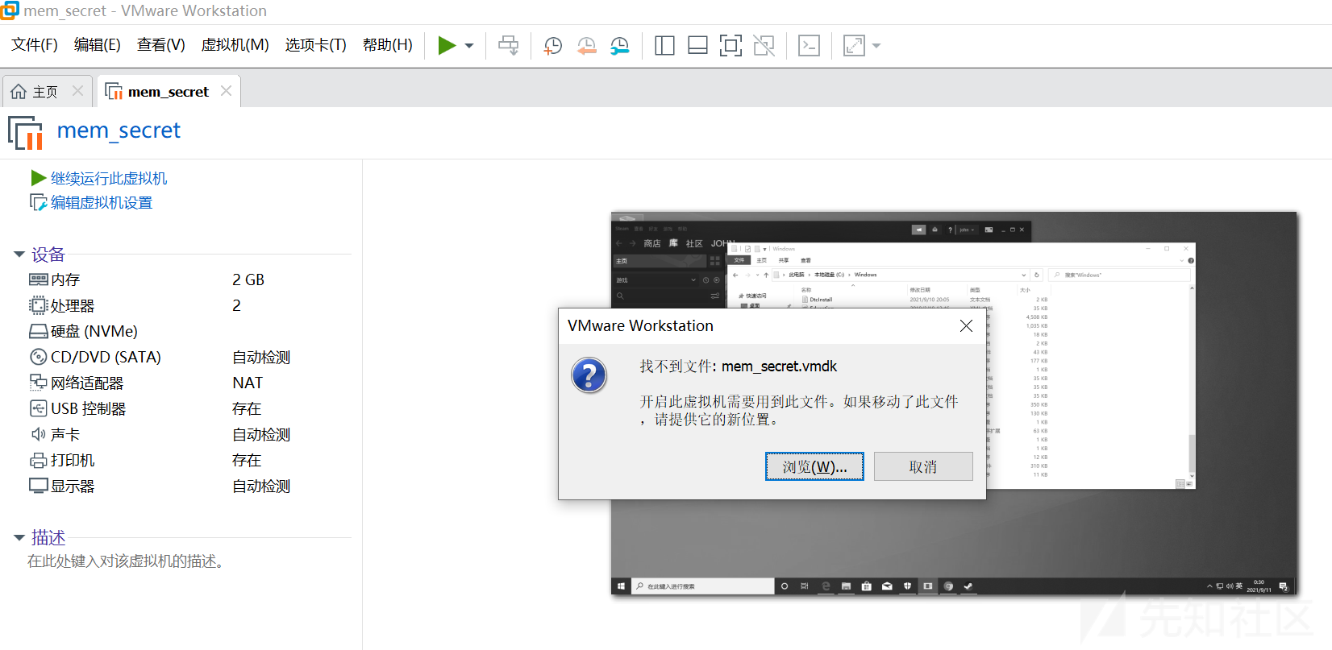
Task: Select the 硬盘 (NVMe) row label
Action: click(x=94, y=331)
